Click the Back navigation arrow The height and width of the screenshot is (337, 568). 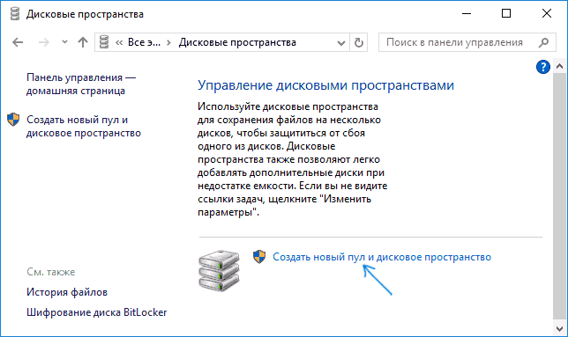[18, 42]
